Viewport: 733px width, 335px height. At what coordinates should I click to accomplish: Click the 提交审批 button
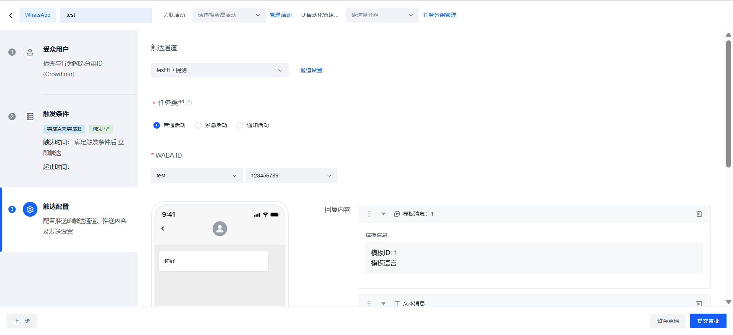[x=708, y=321]
